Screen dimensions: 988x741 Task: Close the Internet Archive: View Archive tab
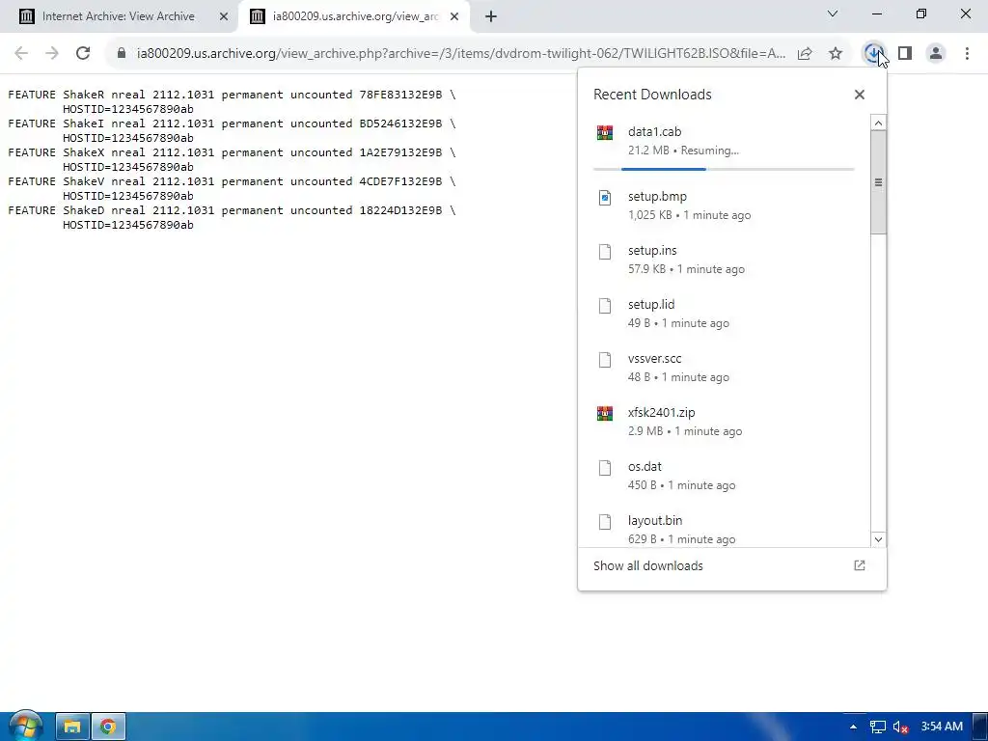point(224,16)
